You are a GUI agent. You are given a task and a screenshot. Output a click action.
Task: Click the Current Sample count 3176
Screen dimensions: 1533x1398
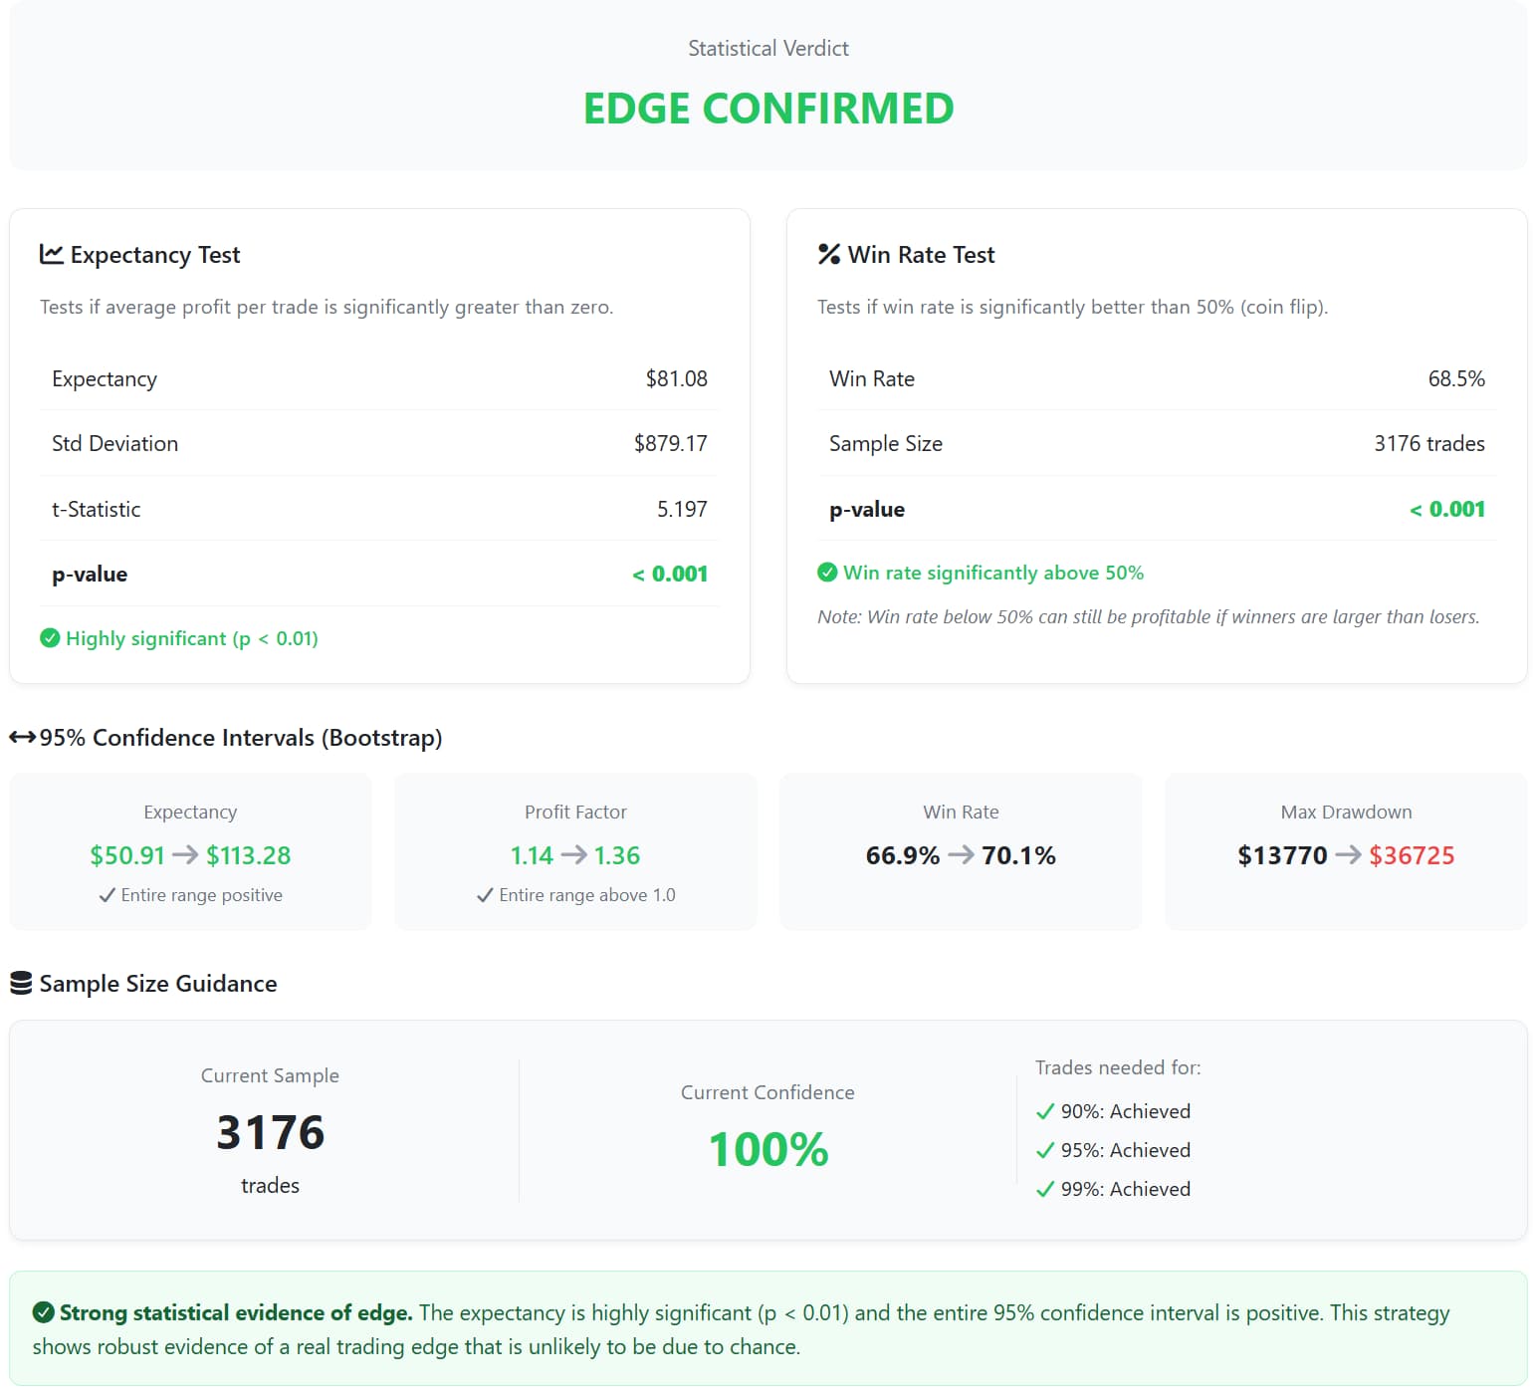(x=270, y=1132)
